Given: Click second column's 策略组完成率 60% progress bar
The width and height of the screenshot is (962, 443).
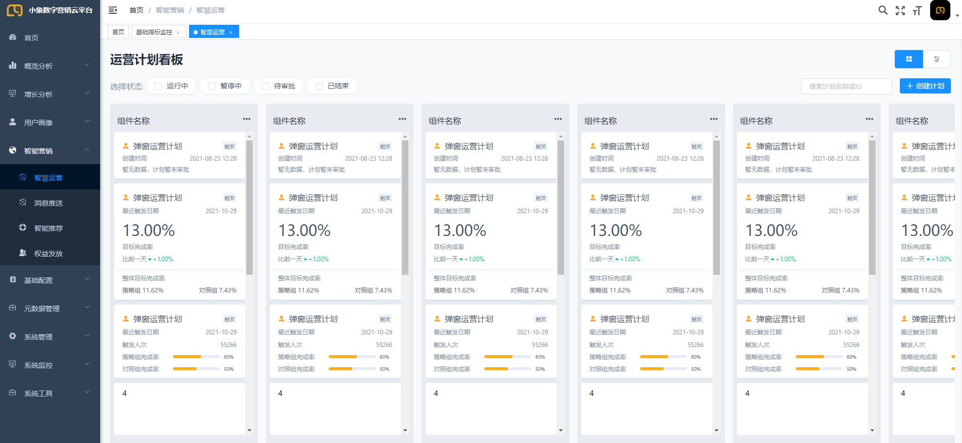Looking at the screenshot, I should pyautogui.click(x=352, y=357).
